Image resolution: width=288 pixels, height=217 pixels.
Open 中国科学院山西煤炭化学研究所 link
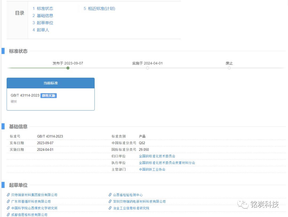point(34,208)
